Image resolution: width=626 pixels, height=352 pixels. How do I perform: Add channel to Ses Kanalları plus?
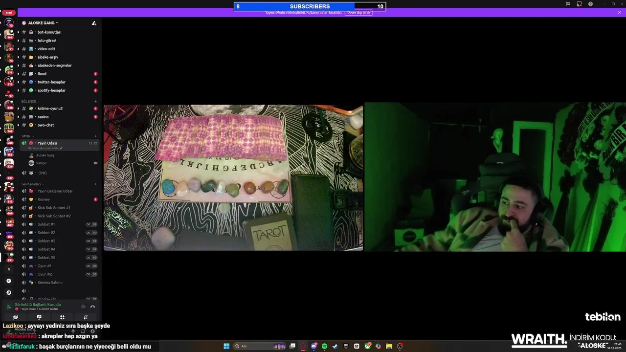click(x=95, y=184)
